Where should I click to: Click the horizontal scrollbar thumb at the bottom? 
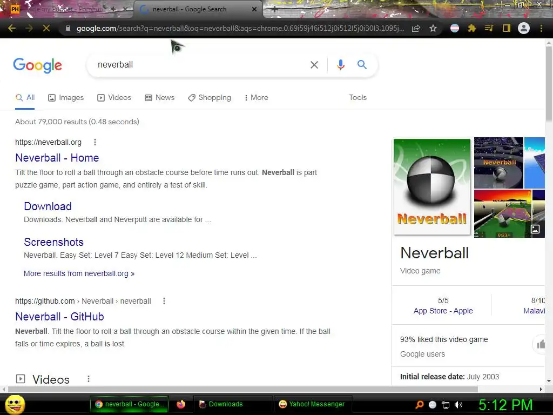tap(242, 389)
